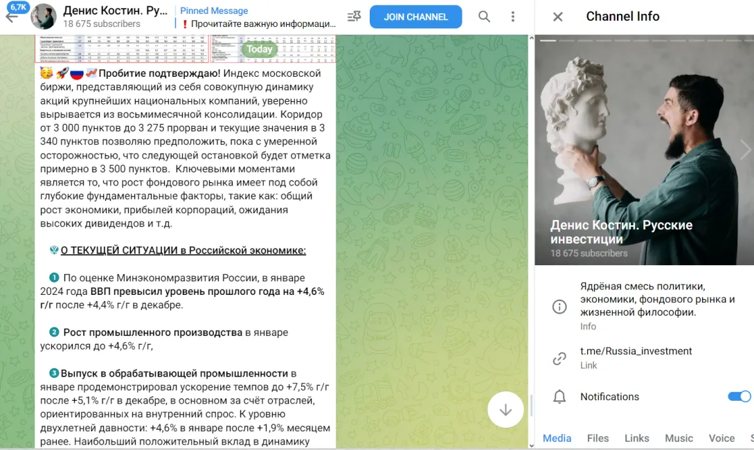The width and height of the screenshot is (754, 450).
Task: Search messages using the magnifier icon
Action: point(484,17)
